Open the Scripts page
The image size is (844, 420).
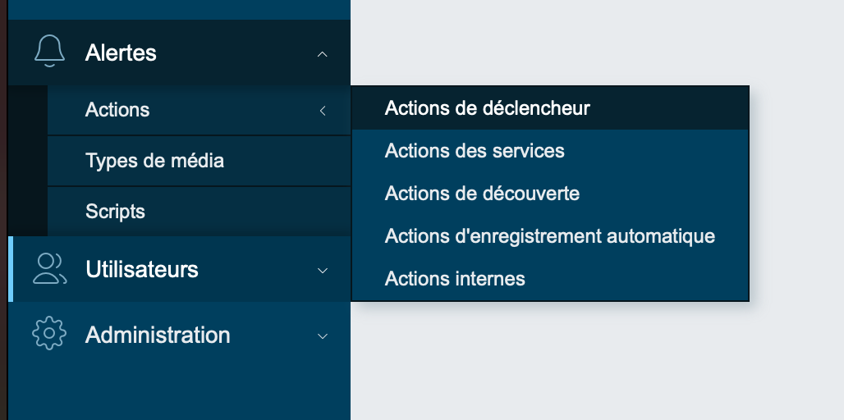115,212
